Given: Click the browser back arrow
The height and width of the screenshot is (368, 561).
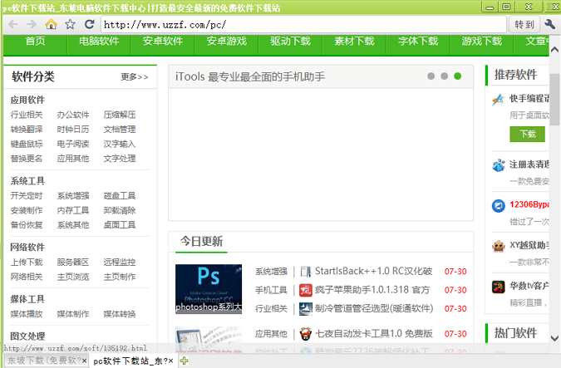Looking at the screenshot, I should pyautogui.click(x=13, y=24).
